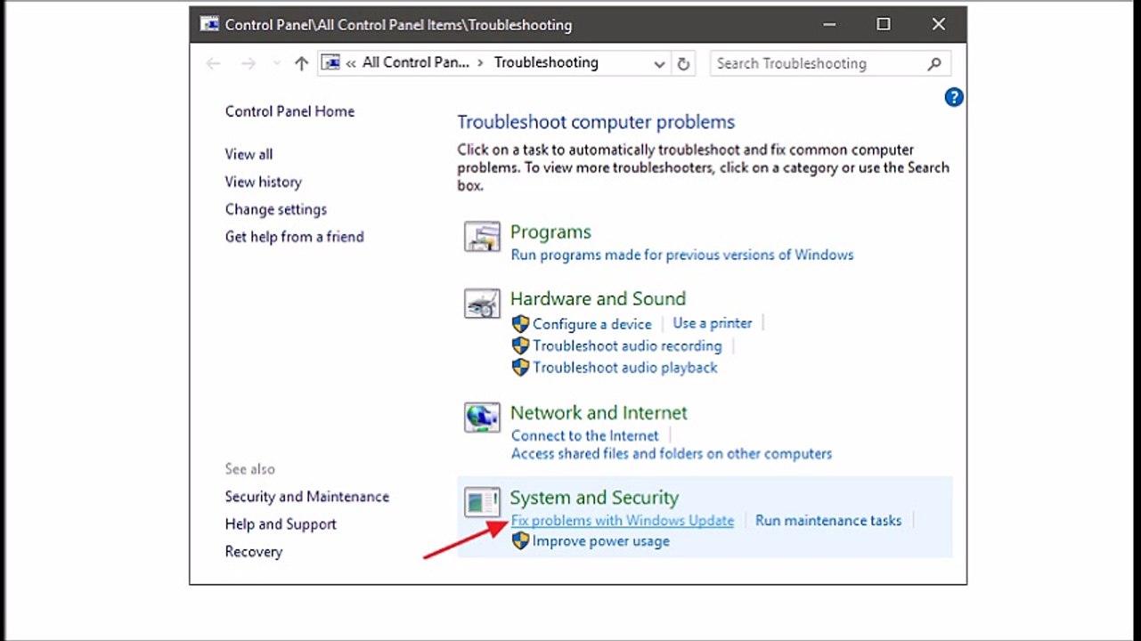Click the back navigation arrow
1141x641 pixels.
(x=213, y=63)
